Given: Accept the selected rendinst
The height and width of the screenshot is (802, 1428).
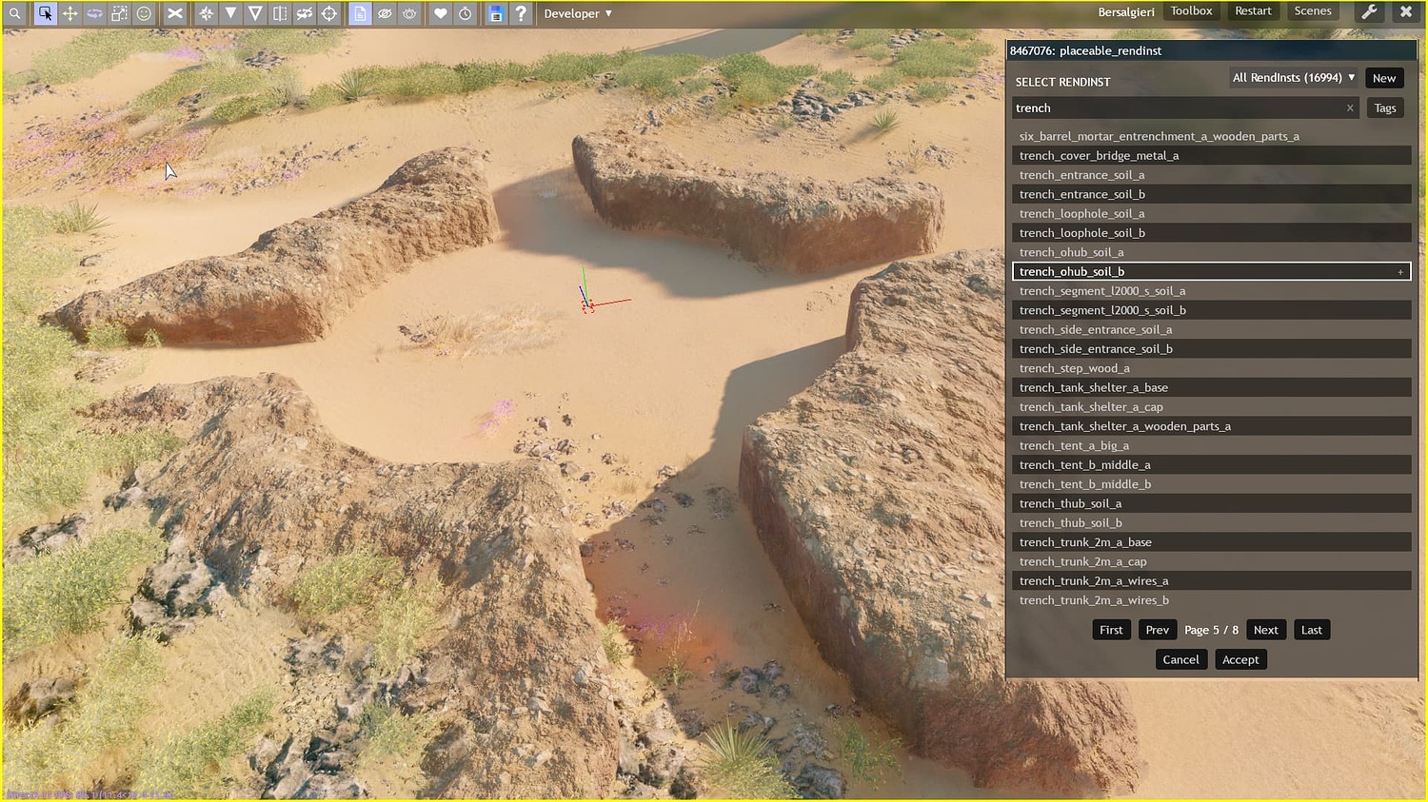Looking at the screenshot, I should click(x=1240, y=658).
